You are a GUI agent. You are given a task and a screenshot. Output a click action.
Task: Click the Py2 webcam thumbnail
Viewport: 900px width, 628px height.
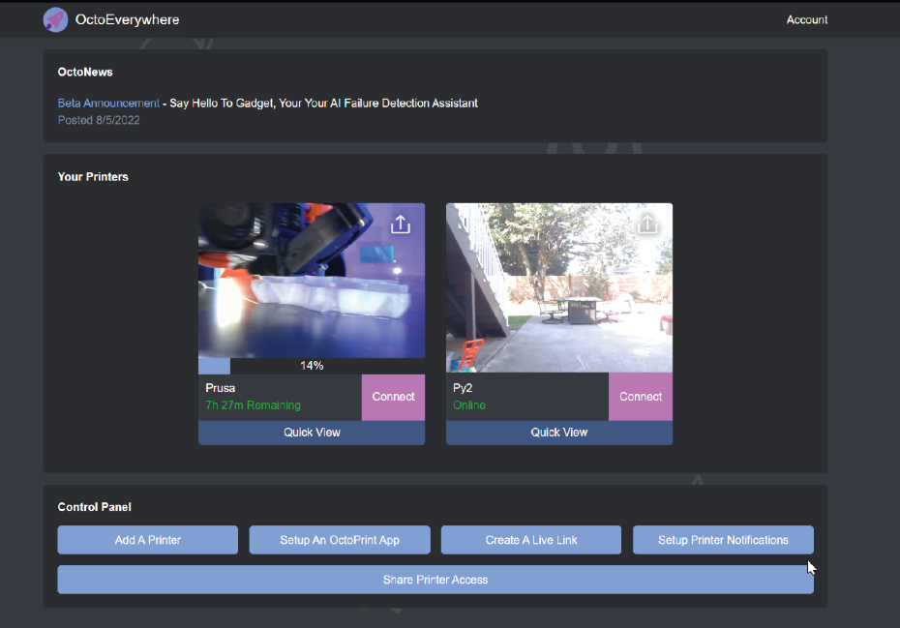click(x=559, y=287)
